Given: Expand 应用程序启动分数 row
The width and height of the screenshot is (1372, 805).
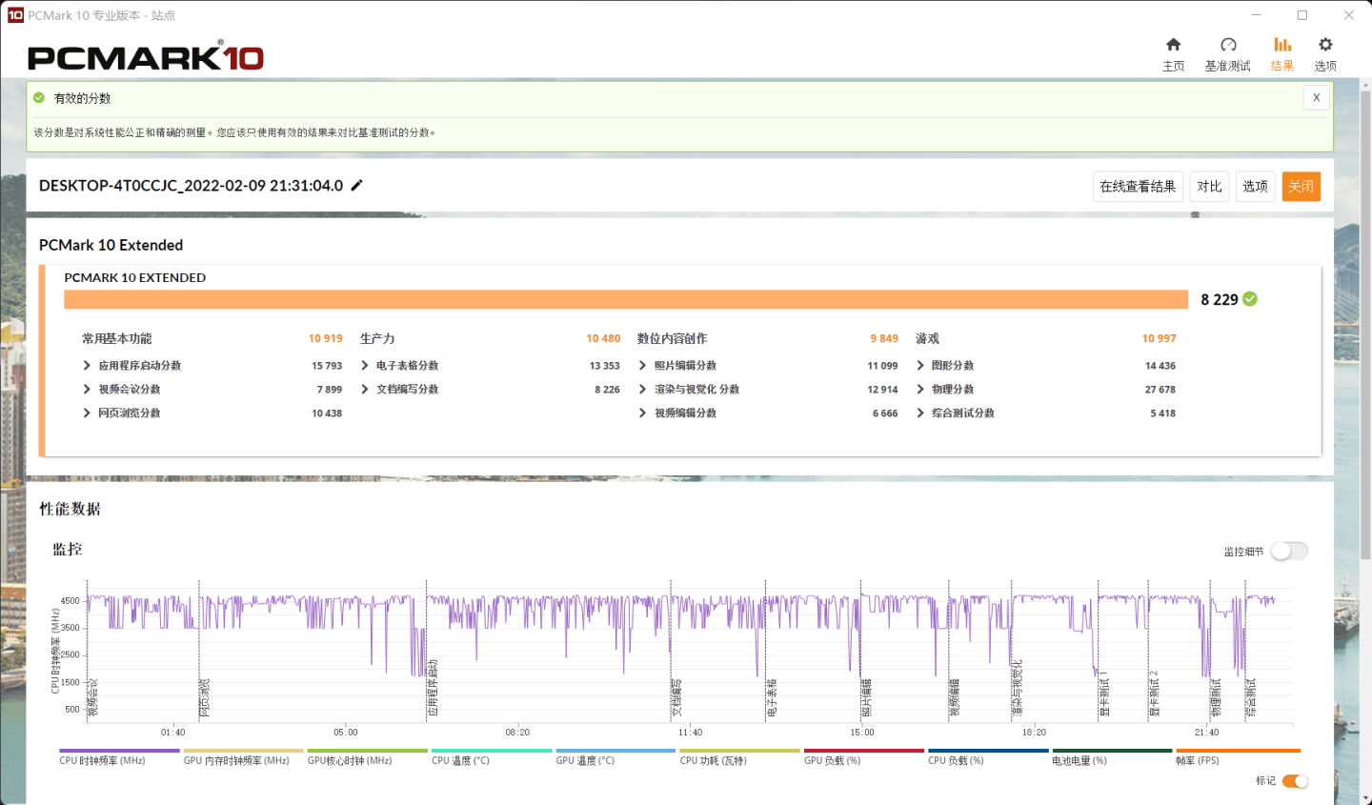Looking at the screenshot, I should click(x=131, y=366).
